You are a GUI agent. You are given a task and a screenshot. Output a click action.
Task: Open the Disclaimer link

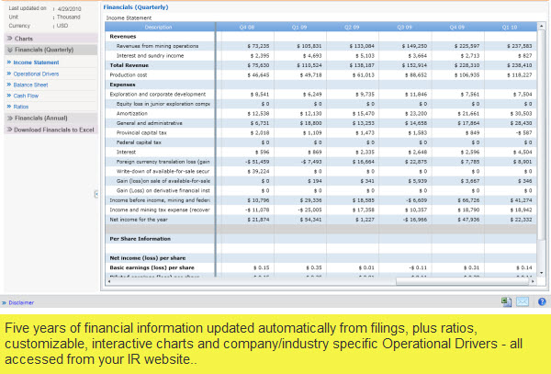tap(21, 302)
